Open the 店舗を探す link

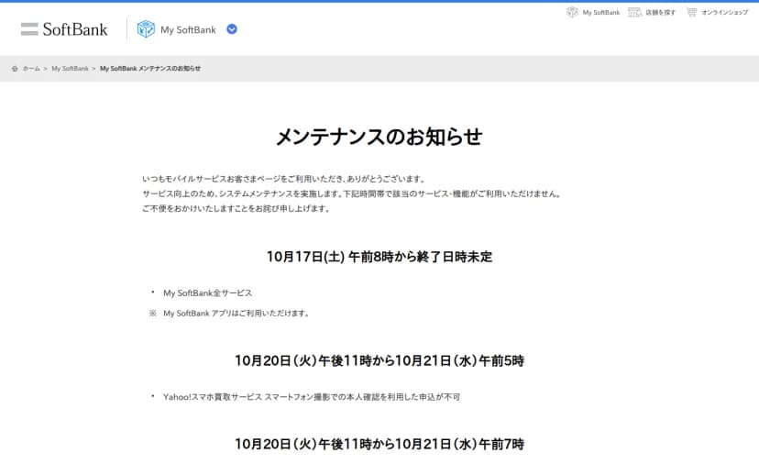(x=660, y=13)
